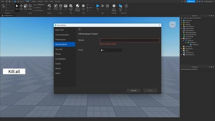This screenshot has width=215, height=121.
Task: Open the Other settings page
Action: pos(64,73)
